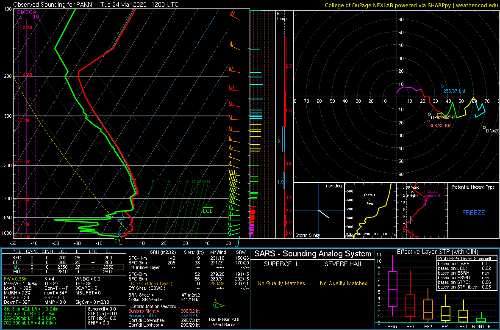Click the Sfc-3km AGL LR lapse rate
500x330 pixels.
(32, 309)
